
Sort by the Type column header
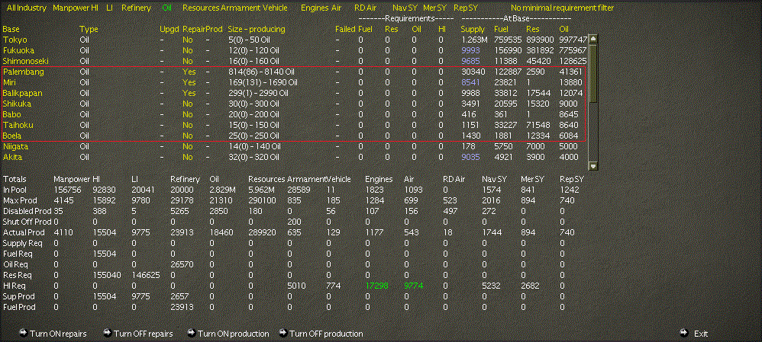pos(89,29)
